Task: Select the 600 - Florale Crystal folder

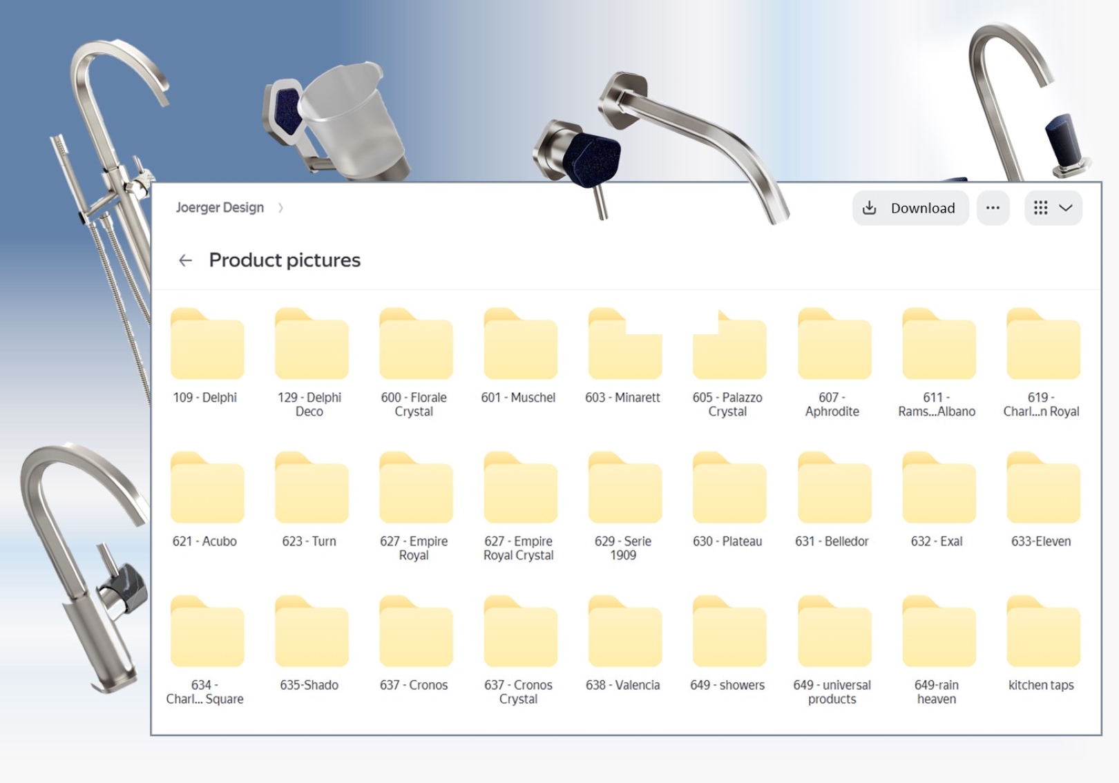Action: pos(416,345)
